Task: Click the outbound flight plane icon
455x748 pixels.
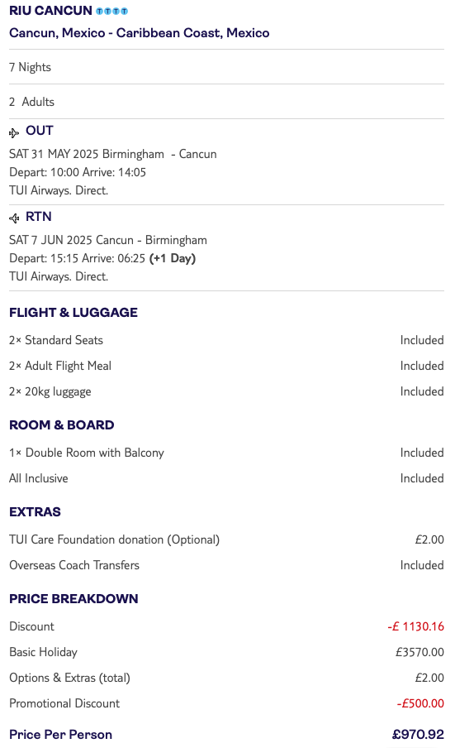Action: click(x=14, y=132)
